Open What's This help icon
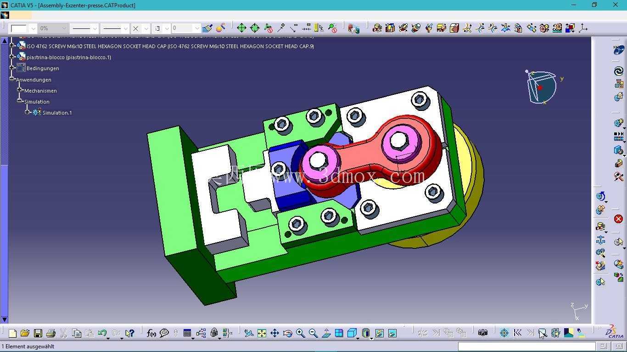627x352 pixels. coord(129,333)
